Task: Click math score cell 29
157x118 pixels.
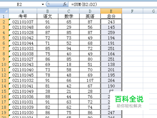Action: (69, 27)
